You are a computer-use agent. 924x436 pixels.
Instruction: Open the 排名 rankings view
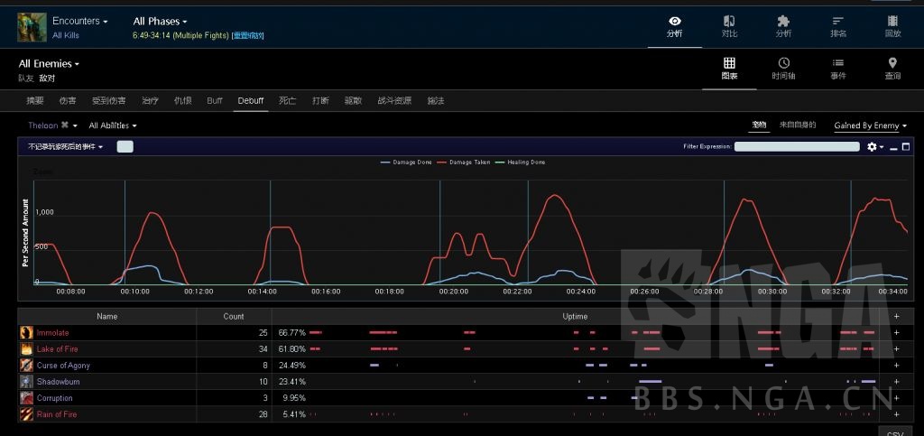coord(838,25)
